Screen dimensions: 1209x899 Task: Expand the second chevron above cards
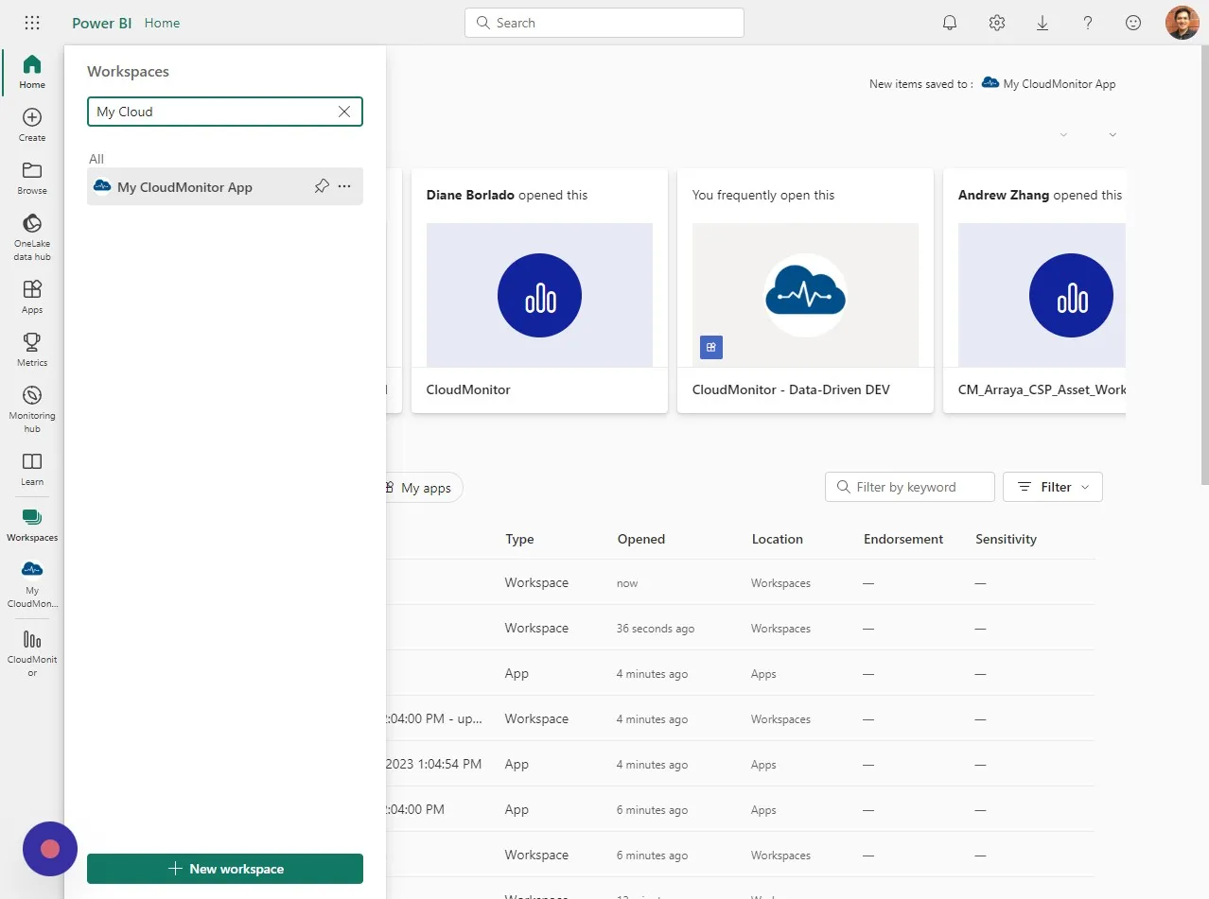tap(1113, 135)
